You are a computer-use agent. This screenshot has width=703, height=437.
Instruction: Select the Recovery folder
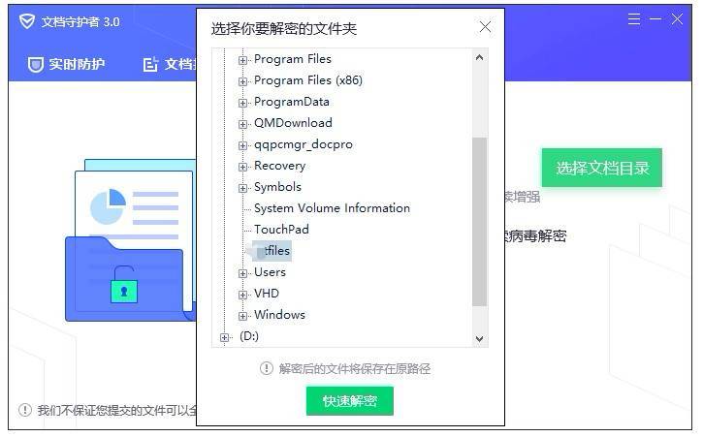click(280, 166)
